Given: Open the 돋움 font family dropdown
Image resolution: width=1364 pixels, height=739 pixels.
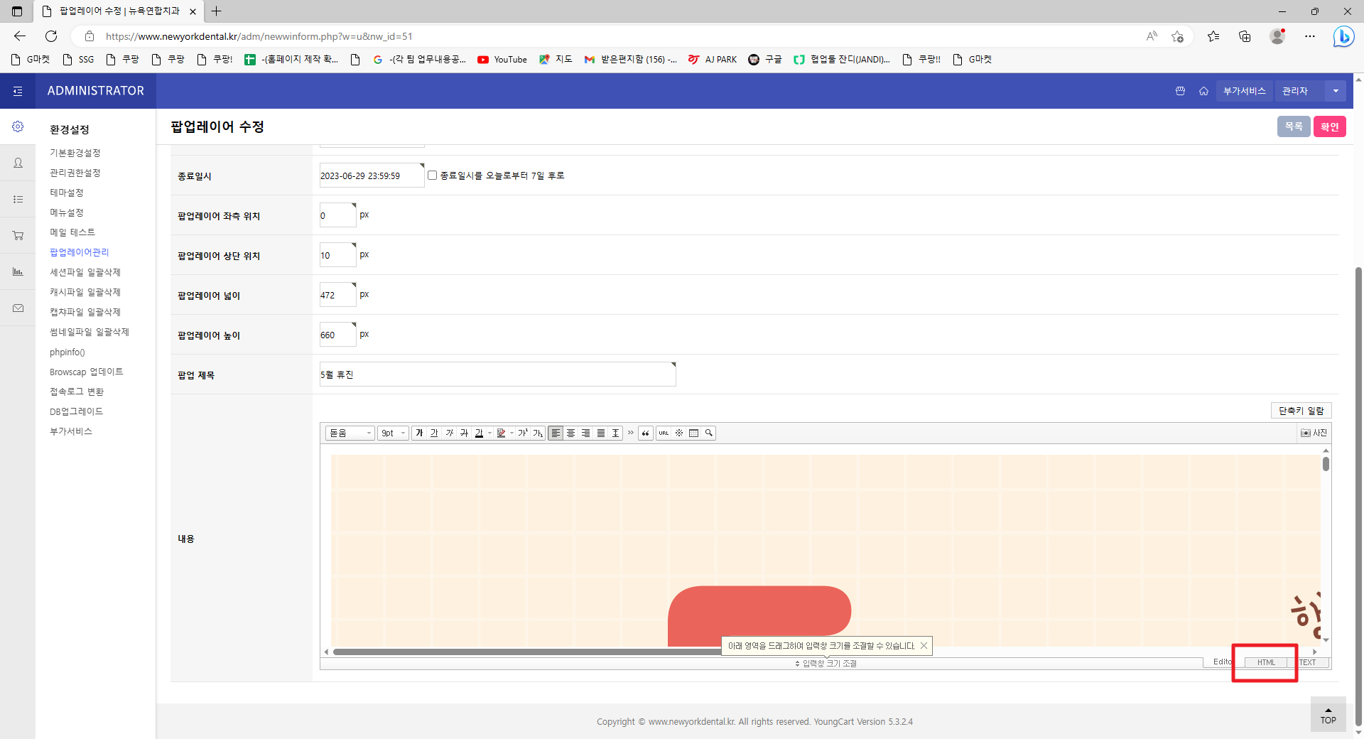Looking at the screenshot, I should pyautogui.click(x=350, y=433).
